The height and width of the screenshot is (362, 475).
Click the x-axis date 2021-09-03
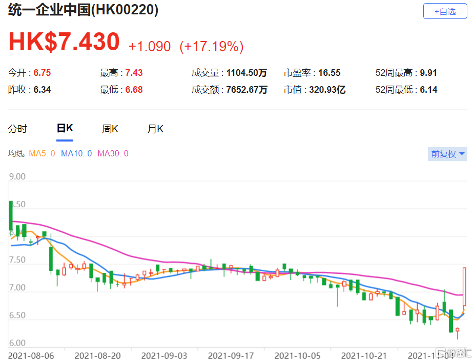pyautogui.click(x=164, y=356)
